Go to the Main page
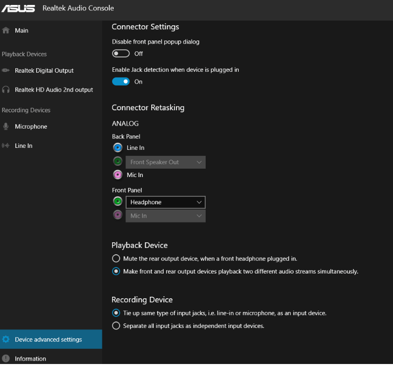This screenshot has width=393, height=365. tap(51, 30)
